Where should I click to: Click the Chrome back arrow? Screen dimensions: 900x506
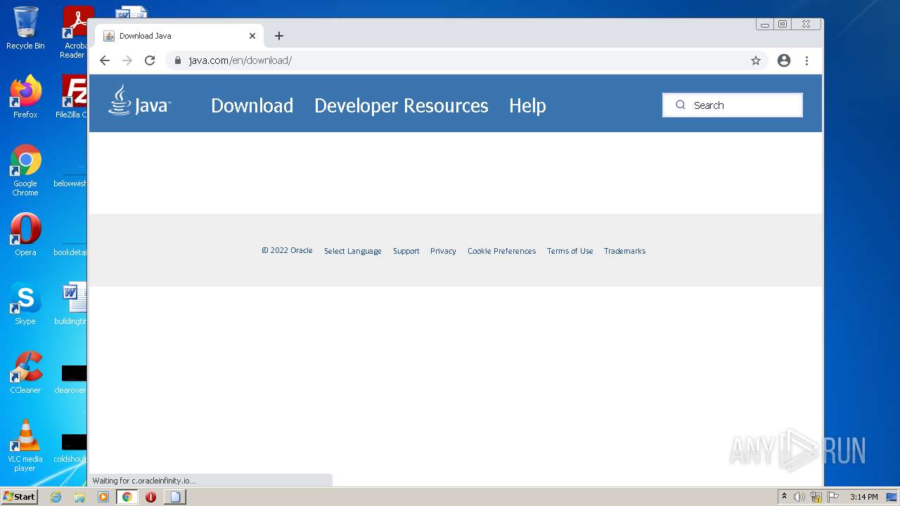pyautogui.click(x=105, y=60)
